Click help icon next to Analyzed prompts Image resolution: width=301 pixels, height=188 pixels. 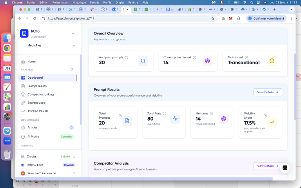[x=127, y=57]
